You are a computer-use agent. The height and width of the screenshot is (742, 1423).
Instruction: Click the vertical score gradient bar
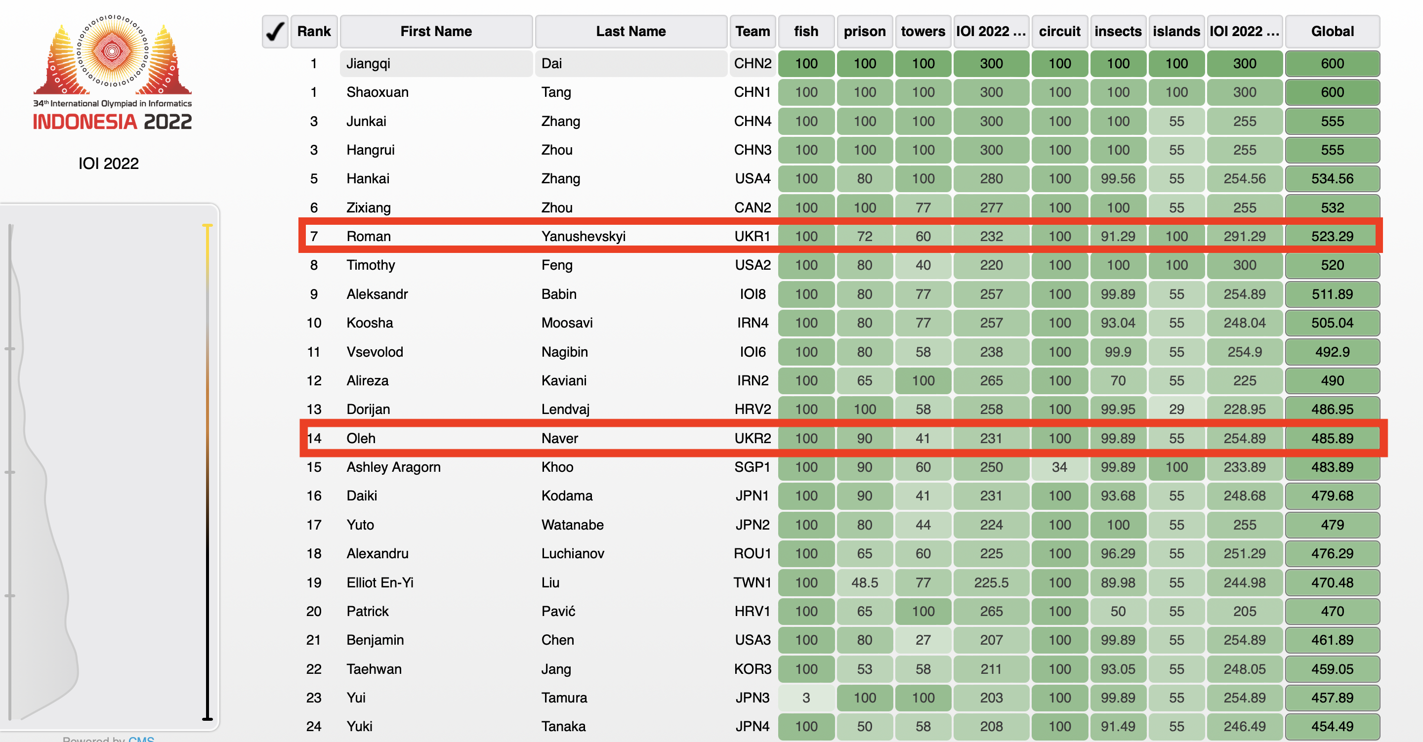(x=208, y=470)
